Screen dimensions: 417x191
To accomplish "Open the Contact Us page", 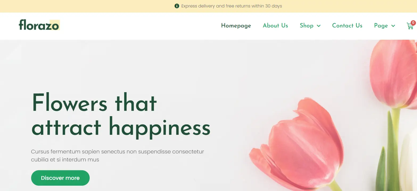I will [347, 26].
